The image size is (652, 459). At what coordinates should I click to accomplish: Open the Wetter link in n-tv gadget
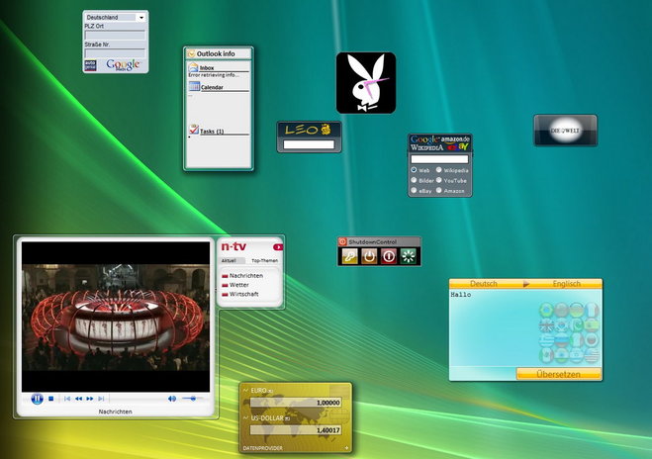point(239,285)
